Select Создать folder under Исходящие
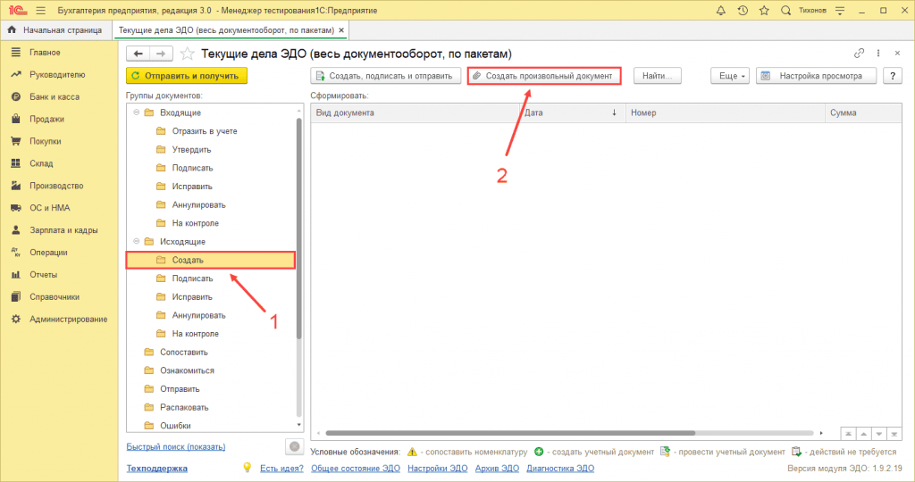Screen dimensions: 915x482 tap(188, 261)
